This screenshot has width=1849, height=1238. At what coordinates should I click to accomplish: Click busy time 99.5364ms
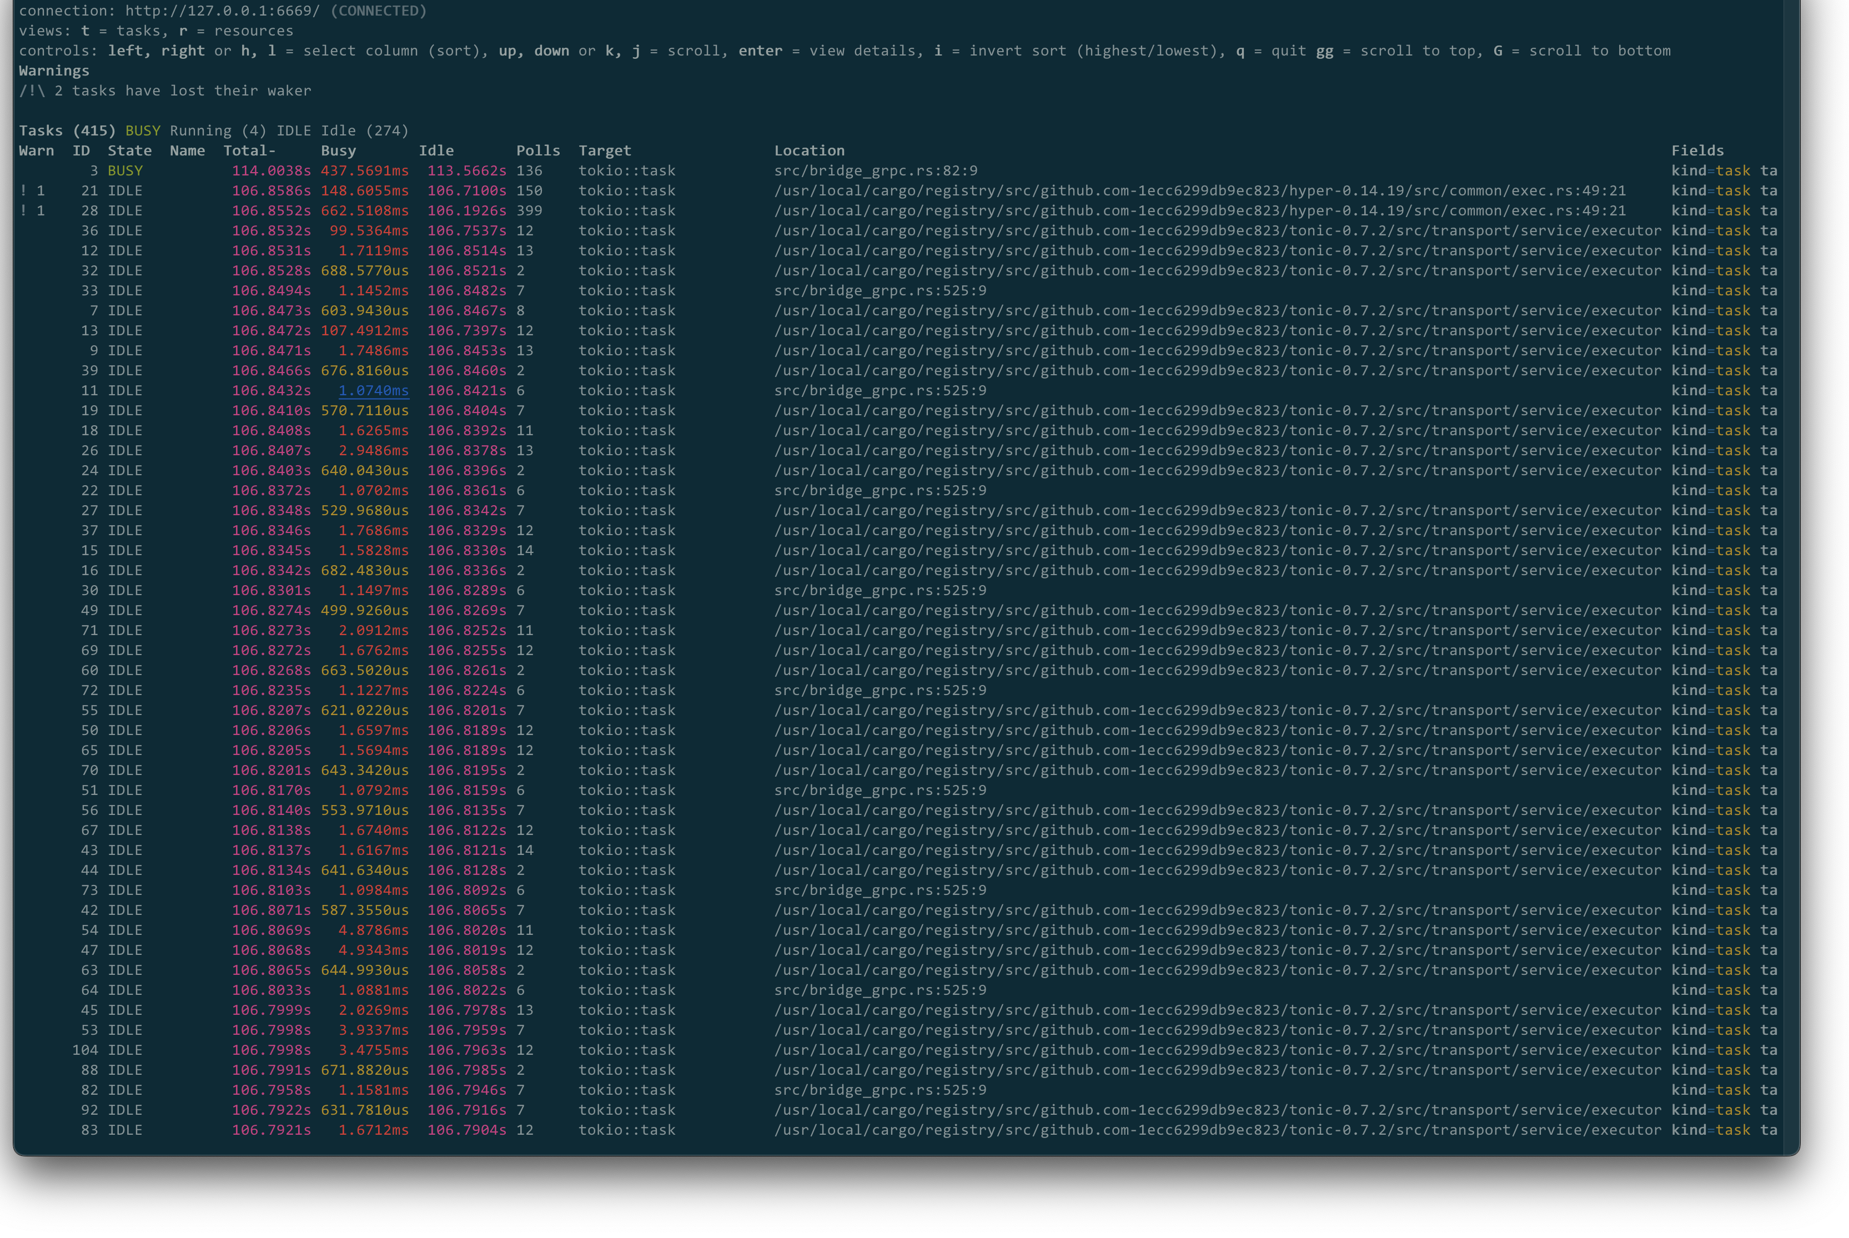click(369, 230)
